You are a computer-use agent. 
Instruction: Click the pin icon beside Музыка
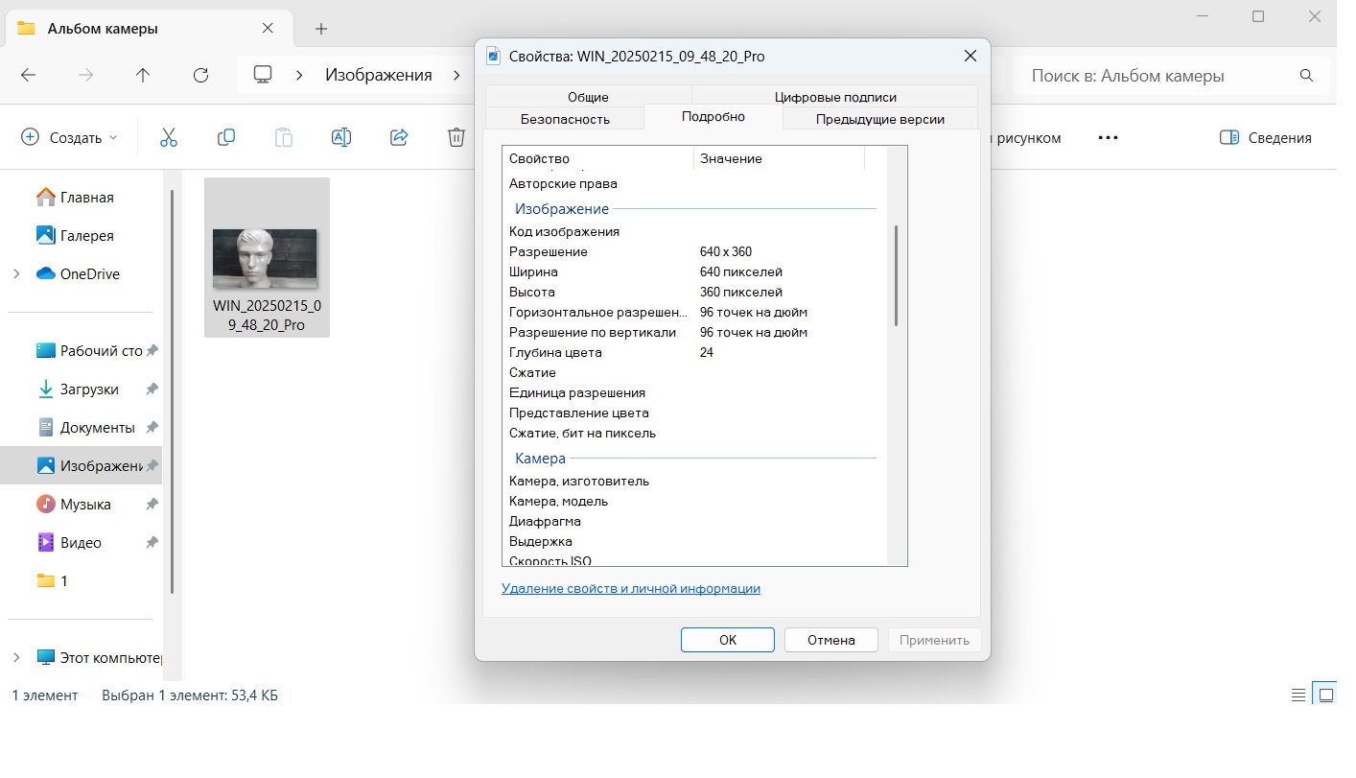click(x=152, y=505)
